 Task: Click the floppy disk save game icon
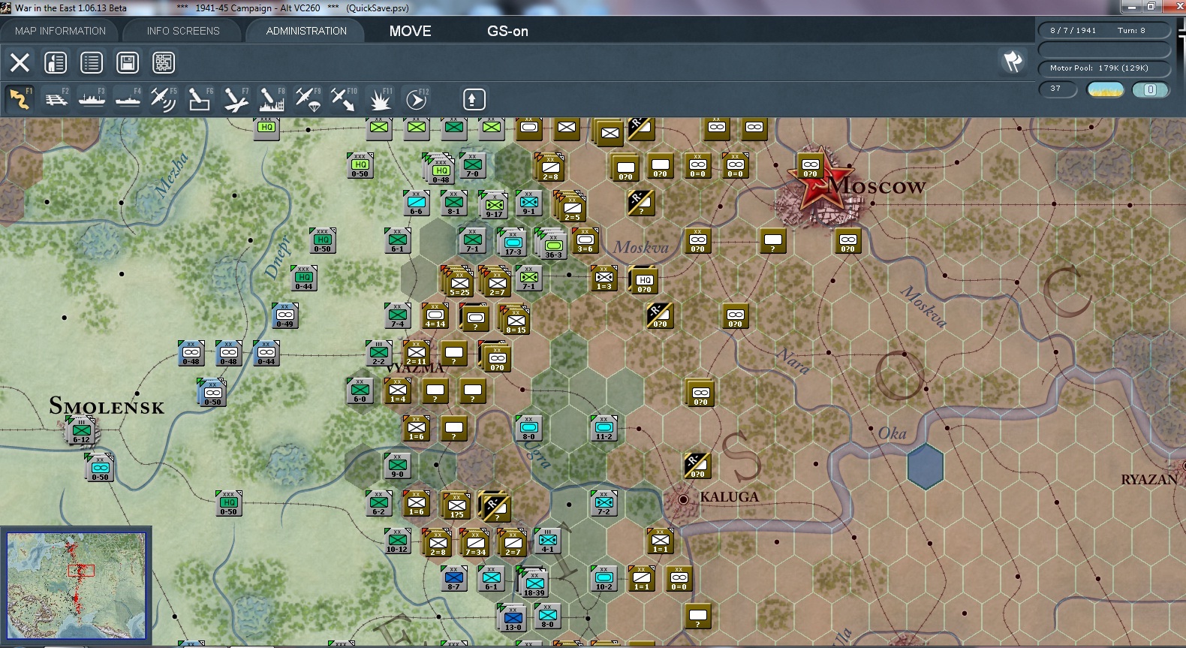tap(128, 62)
